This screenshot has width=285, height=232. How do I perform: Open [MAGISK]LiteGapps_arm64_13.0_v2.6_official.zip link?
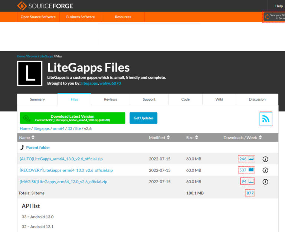tap(63, 182)
